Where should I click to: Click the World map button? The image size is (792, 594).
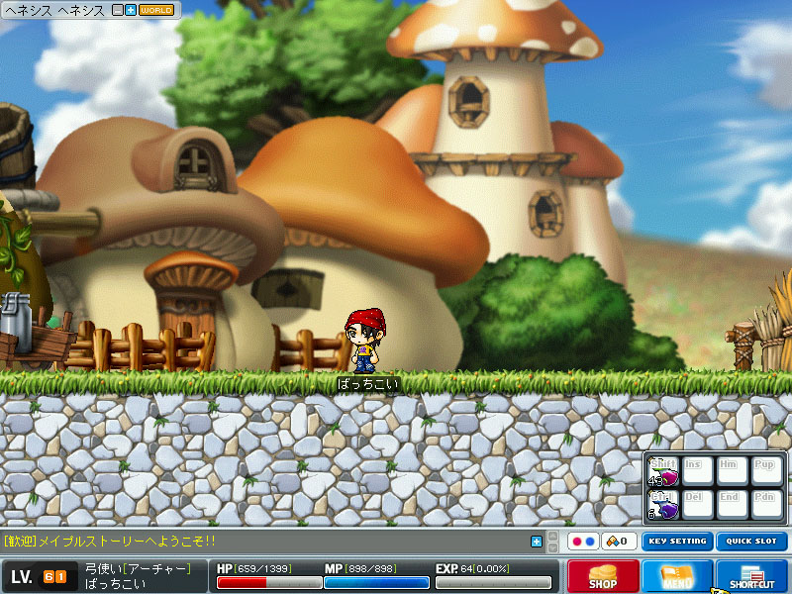pyautogui.click(x=156, y=10)
